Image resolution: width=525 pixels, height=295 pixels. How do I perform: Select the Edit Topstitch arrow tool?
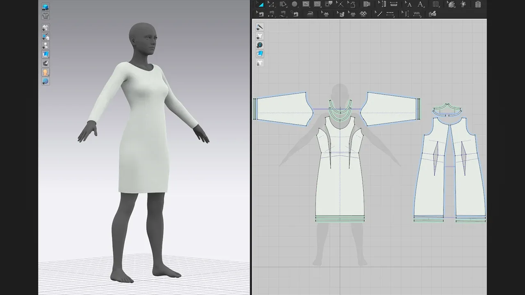tap(379, 14)
